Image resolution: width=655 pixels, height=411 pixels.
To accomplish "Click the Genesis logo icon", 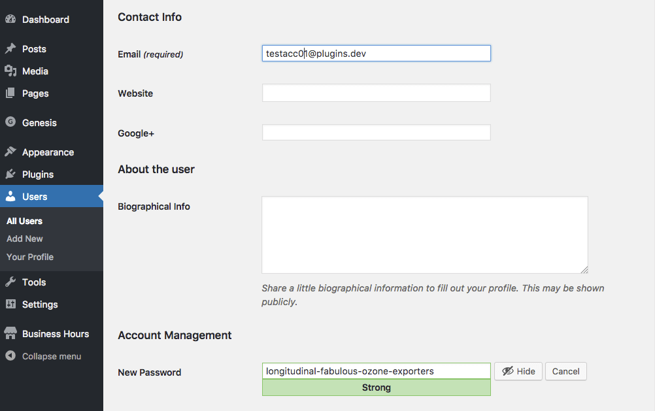I will 10,123.
